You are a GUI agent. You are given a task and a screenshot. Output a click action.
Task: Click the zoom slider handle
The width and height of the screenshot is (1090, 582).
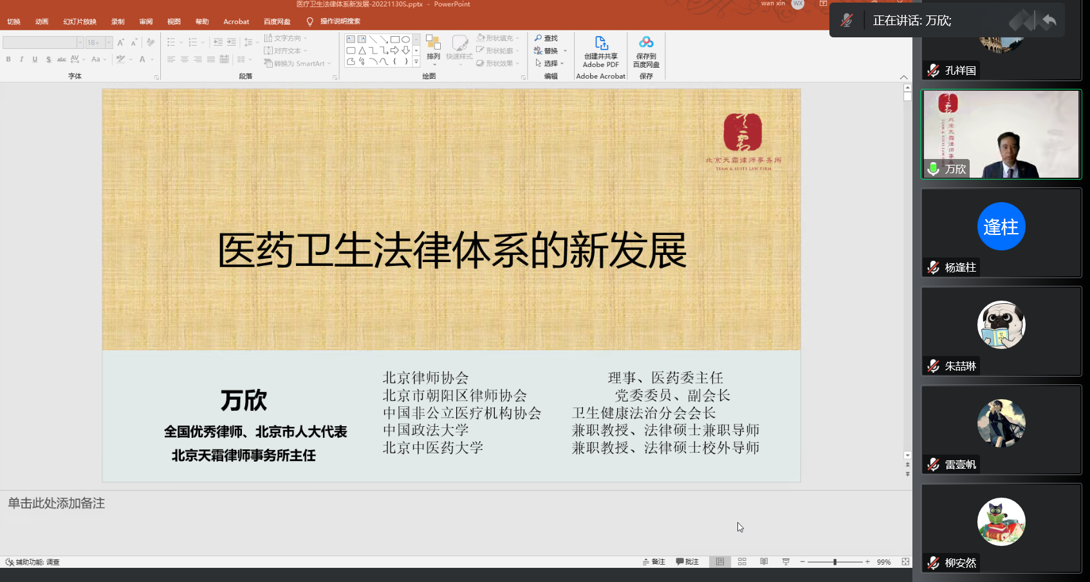[x=835, y=562]
